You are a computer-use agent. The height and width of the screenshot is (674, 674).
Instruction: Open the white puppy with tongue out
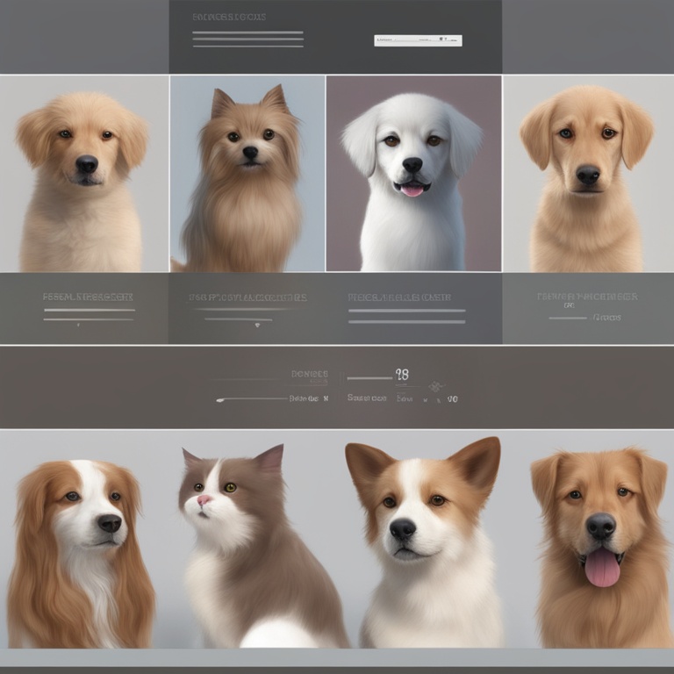[413, 174]
